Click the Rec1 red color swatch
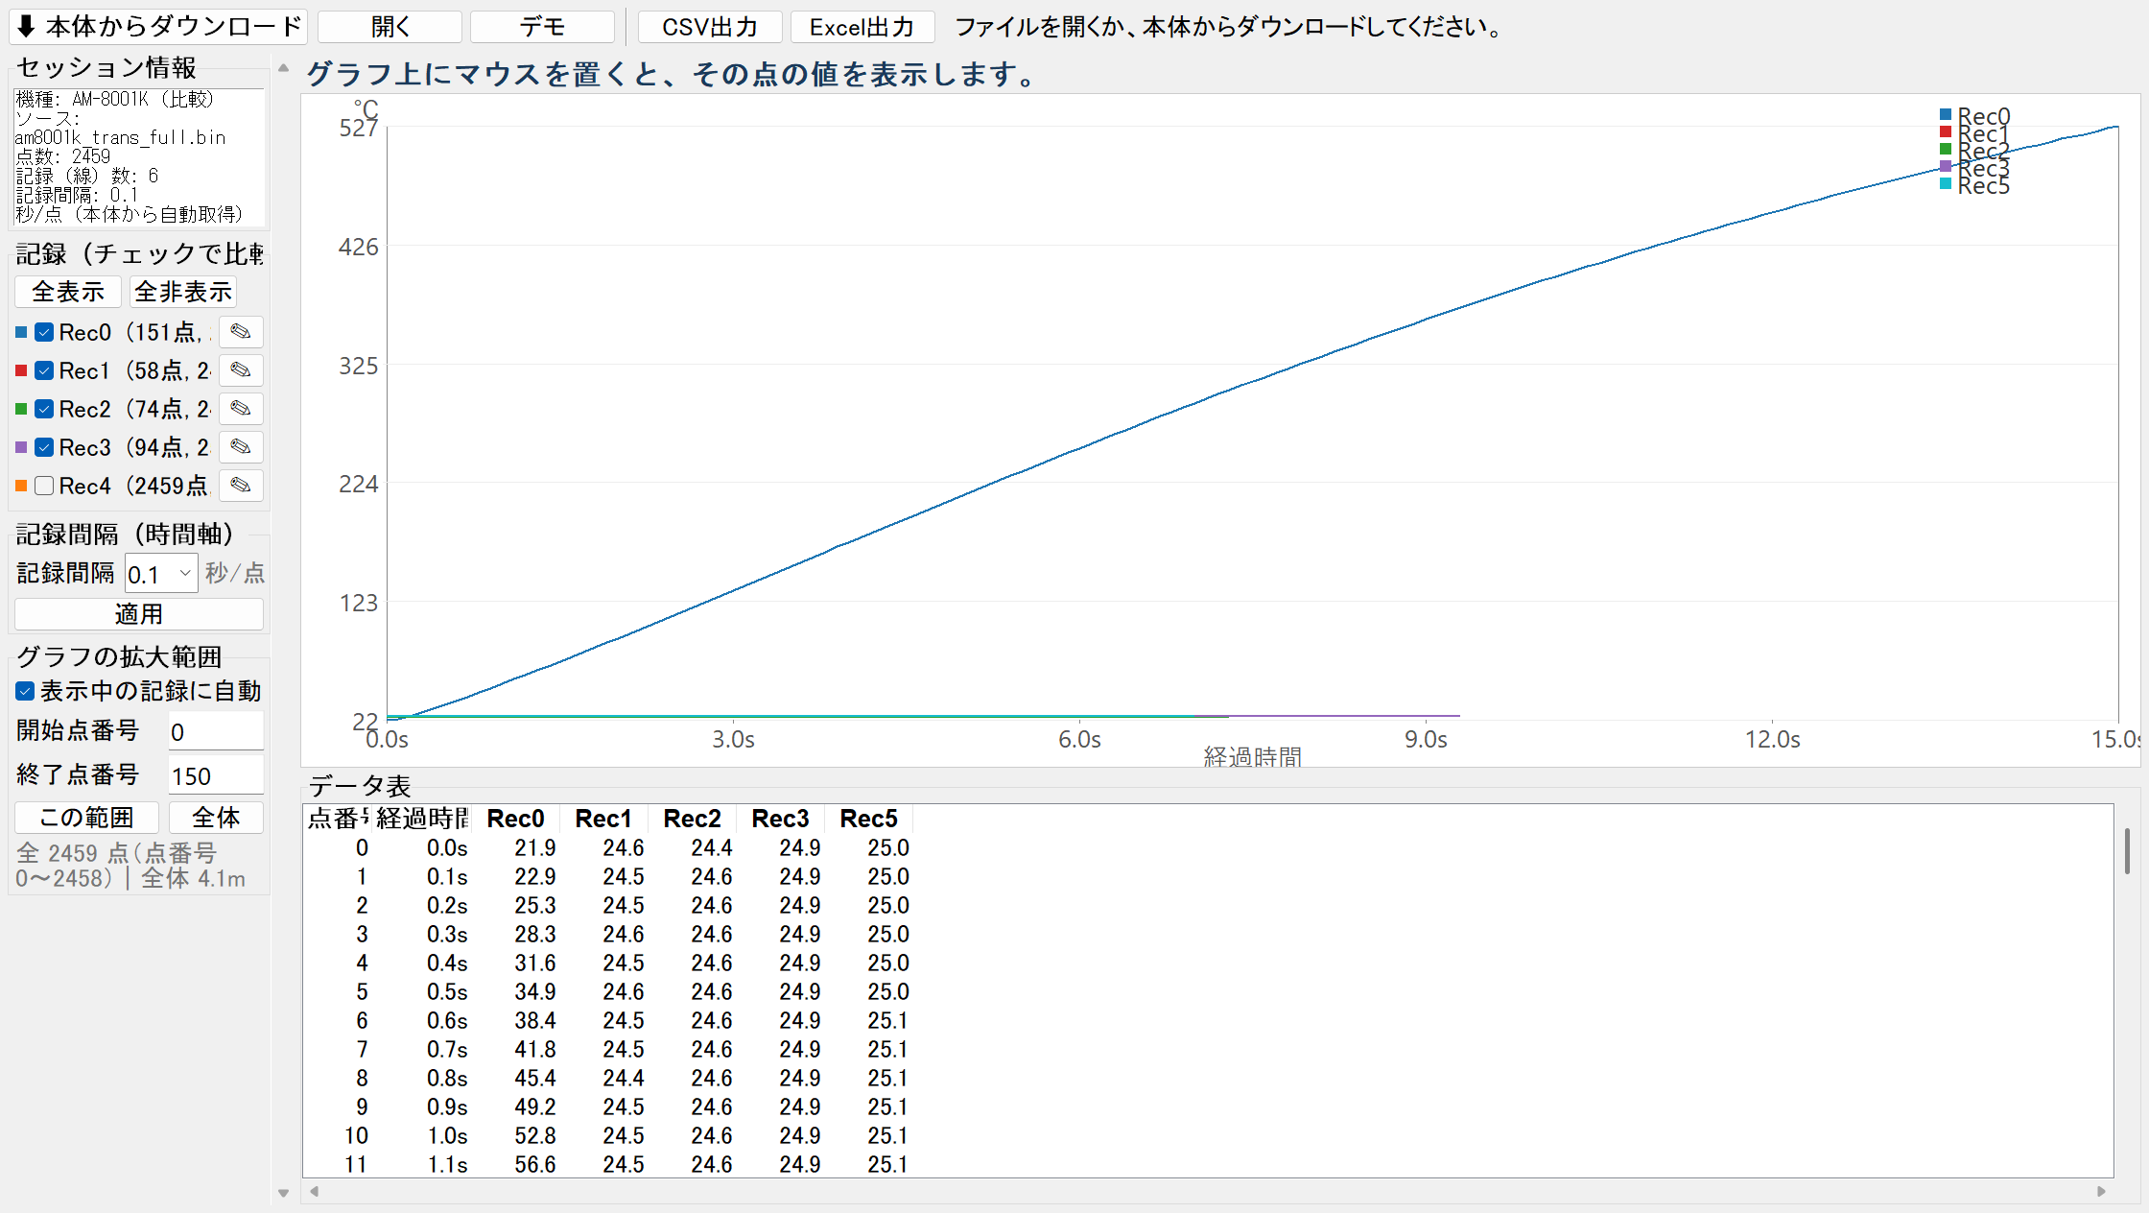This screenshot has height=1213, width=2149. pos(21,370)
